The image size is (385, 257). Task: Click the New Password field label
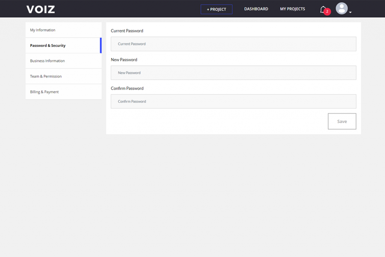[x=124, y=60]
